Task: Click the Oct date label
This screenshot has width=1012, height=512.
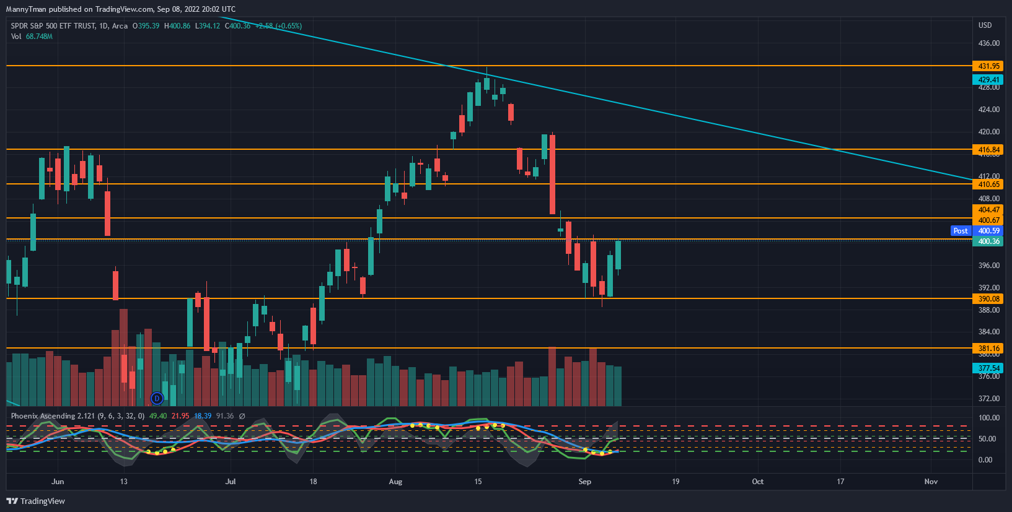Action: point(757,482)
